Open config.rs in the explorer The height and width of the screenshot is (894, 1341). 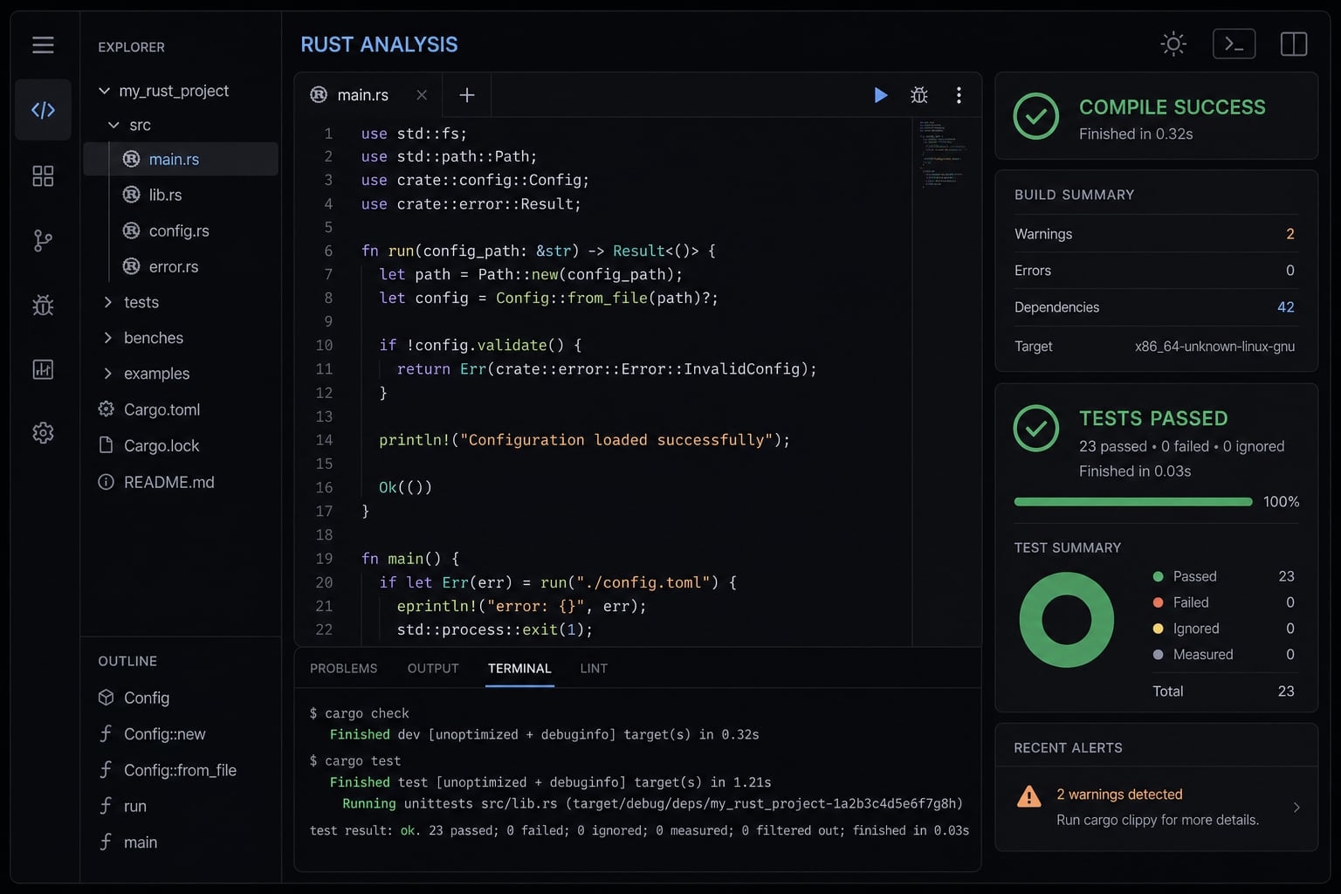[181, 230]
